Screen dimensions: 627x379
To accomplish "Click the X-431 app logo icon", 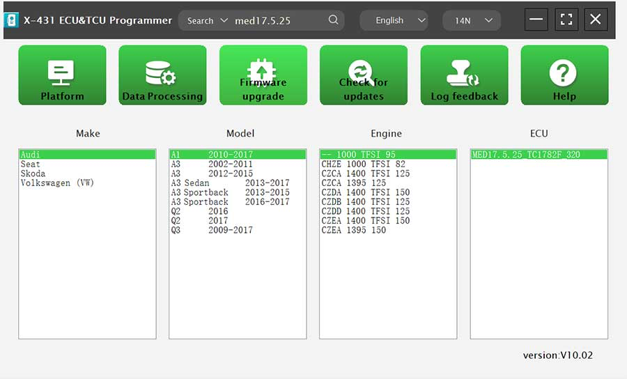I will coord(11,20).
